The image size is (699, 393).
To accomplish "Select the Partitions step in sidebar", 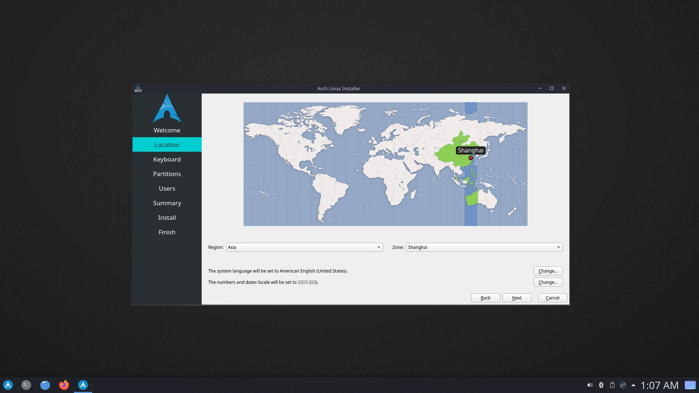I will 167,174.
